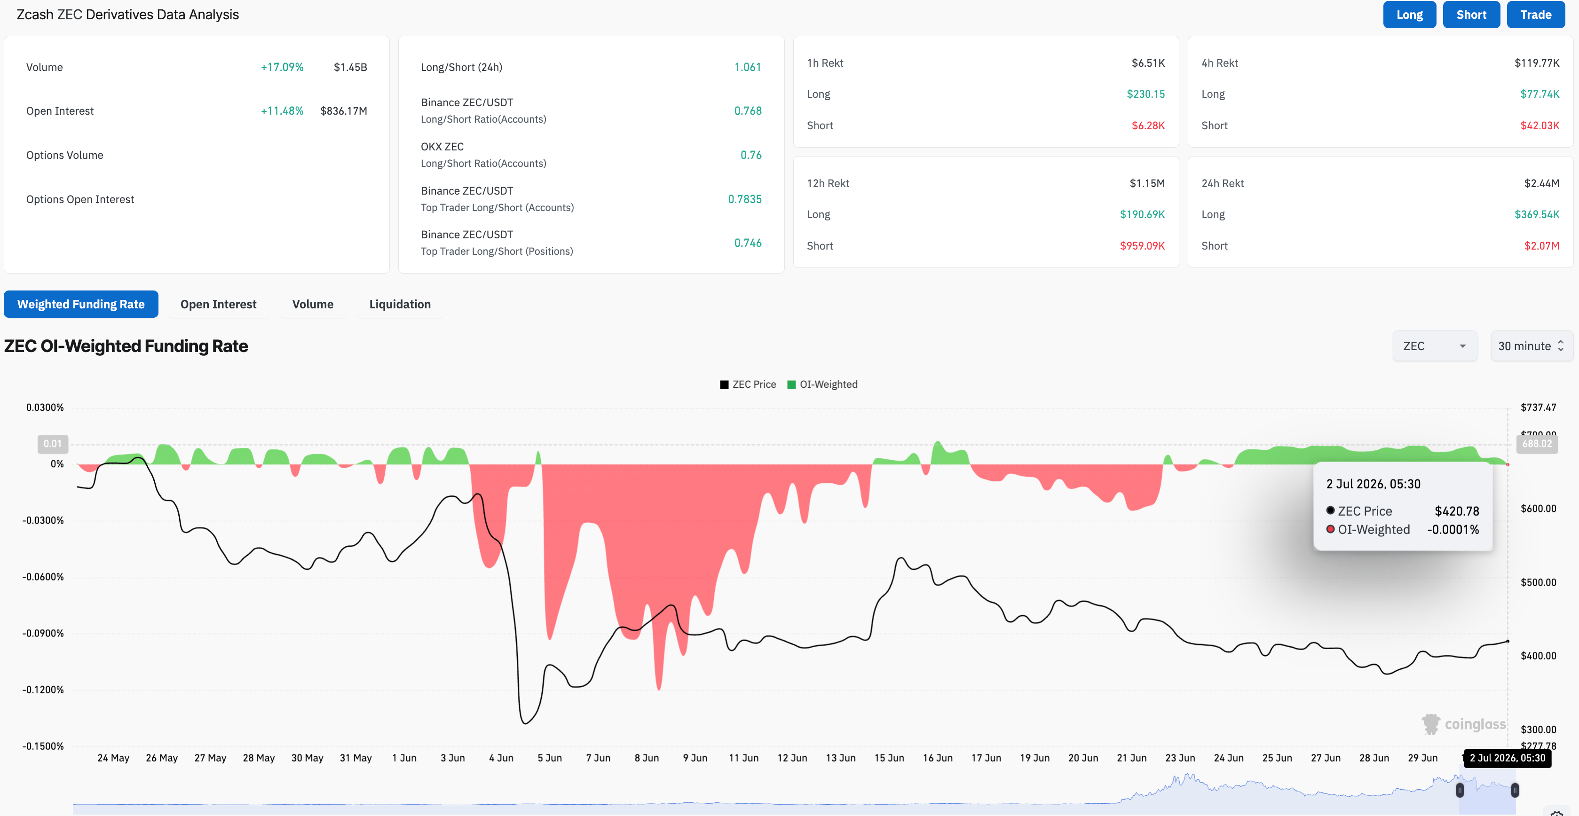Select the Weighted Funding Rate tab
The width and height of the screenshot is (1579, 816).
tap(81, 305)
